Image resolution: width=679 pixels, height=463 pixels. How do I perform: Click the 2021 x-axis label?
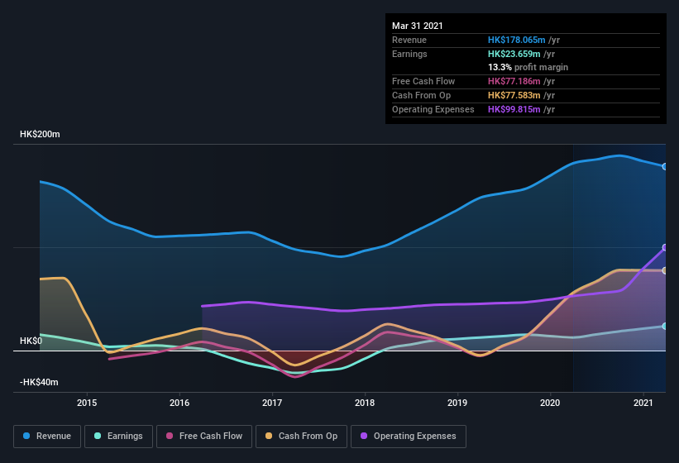click(x=643, y=403)
